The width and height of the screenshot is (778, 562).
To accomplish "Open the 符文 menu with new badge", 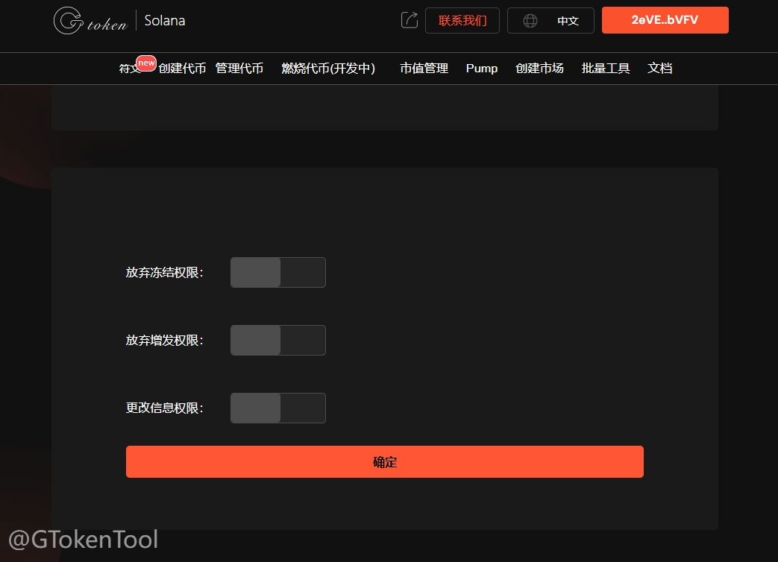I will (131, 69).
